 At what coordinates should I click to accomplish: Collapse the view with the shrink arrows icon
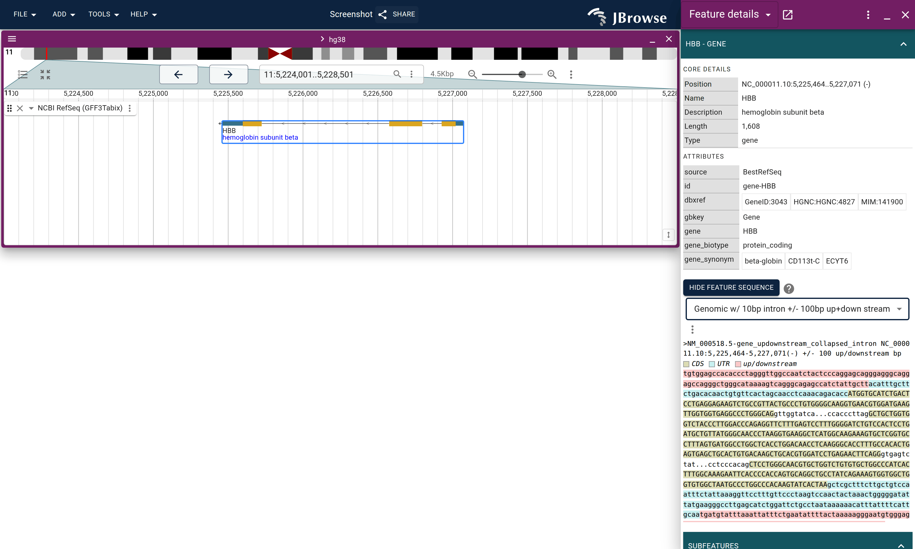[45, 74]
